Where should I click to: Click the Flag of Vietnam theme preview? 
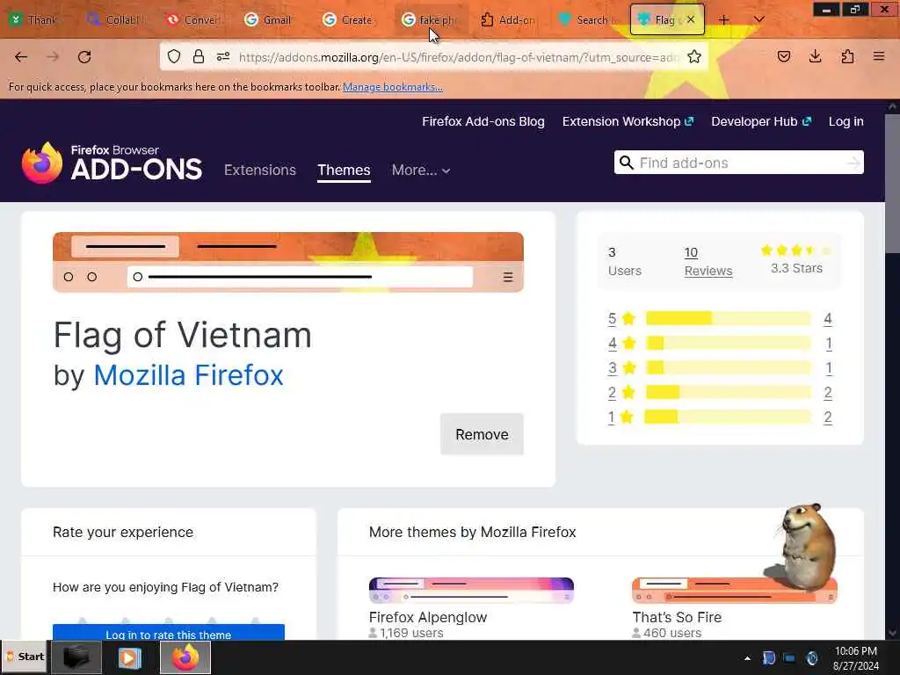pos(288,262)
